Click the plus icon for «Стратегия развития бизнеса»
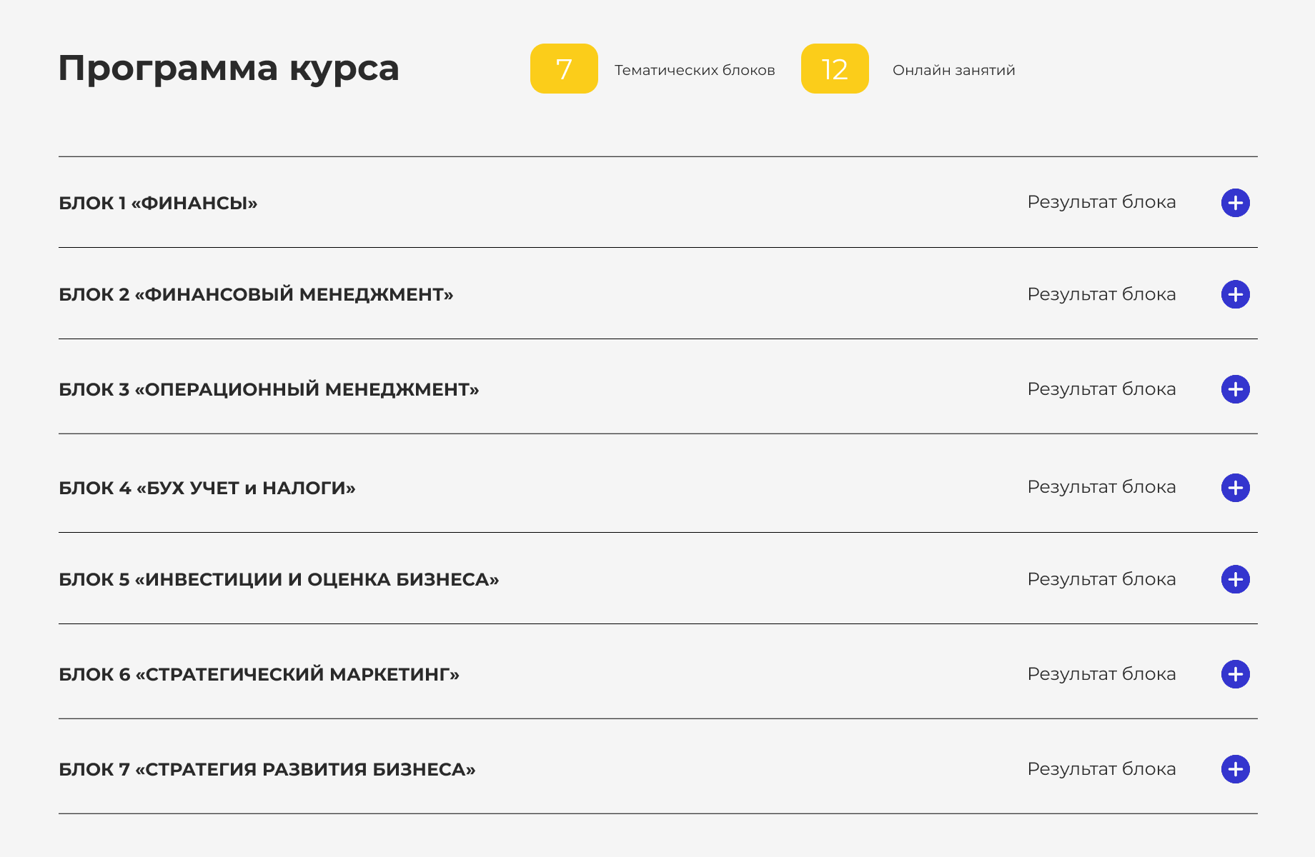Screen dimensions: 1315x857 (1235, 769)
